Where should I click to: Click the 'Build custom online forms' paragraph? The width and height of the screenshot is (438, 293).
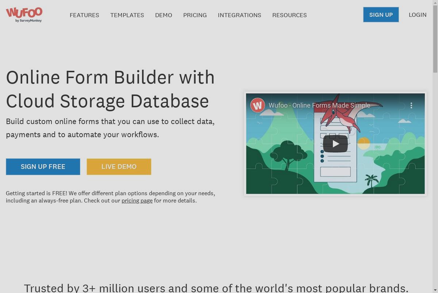pyautogui.click(x=110, y=128)
